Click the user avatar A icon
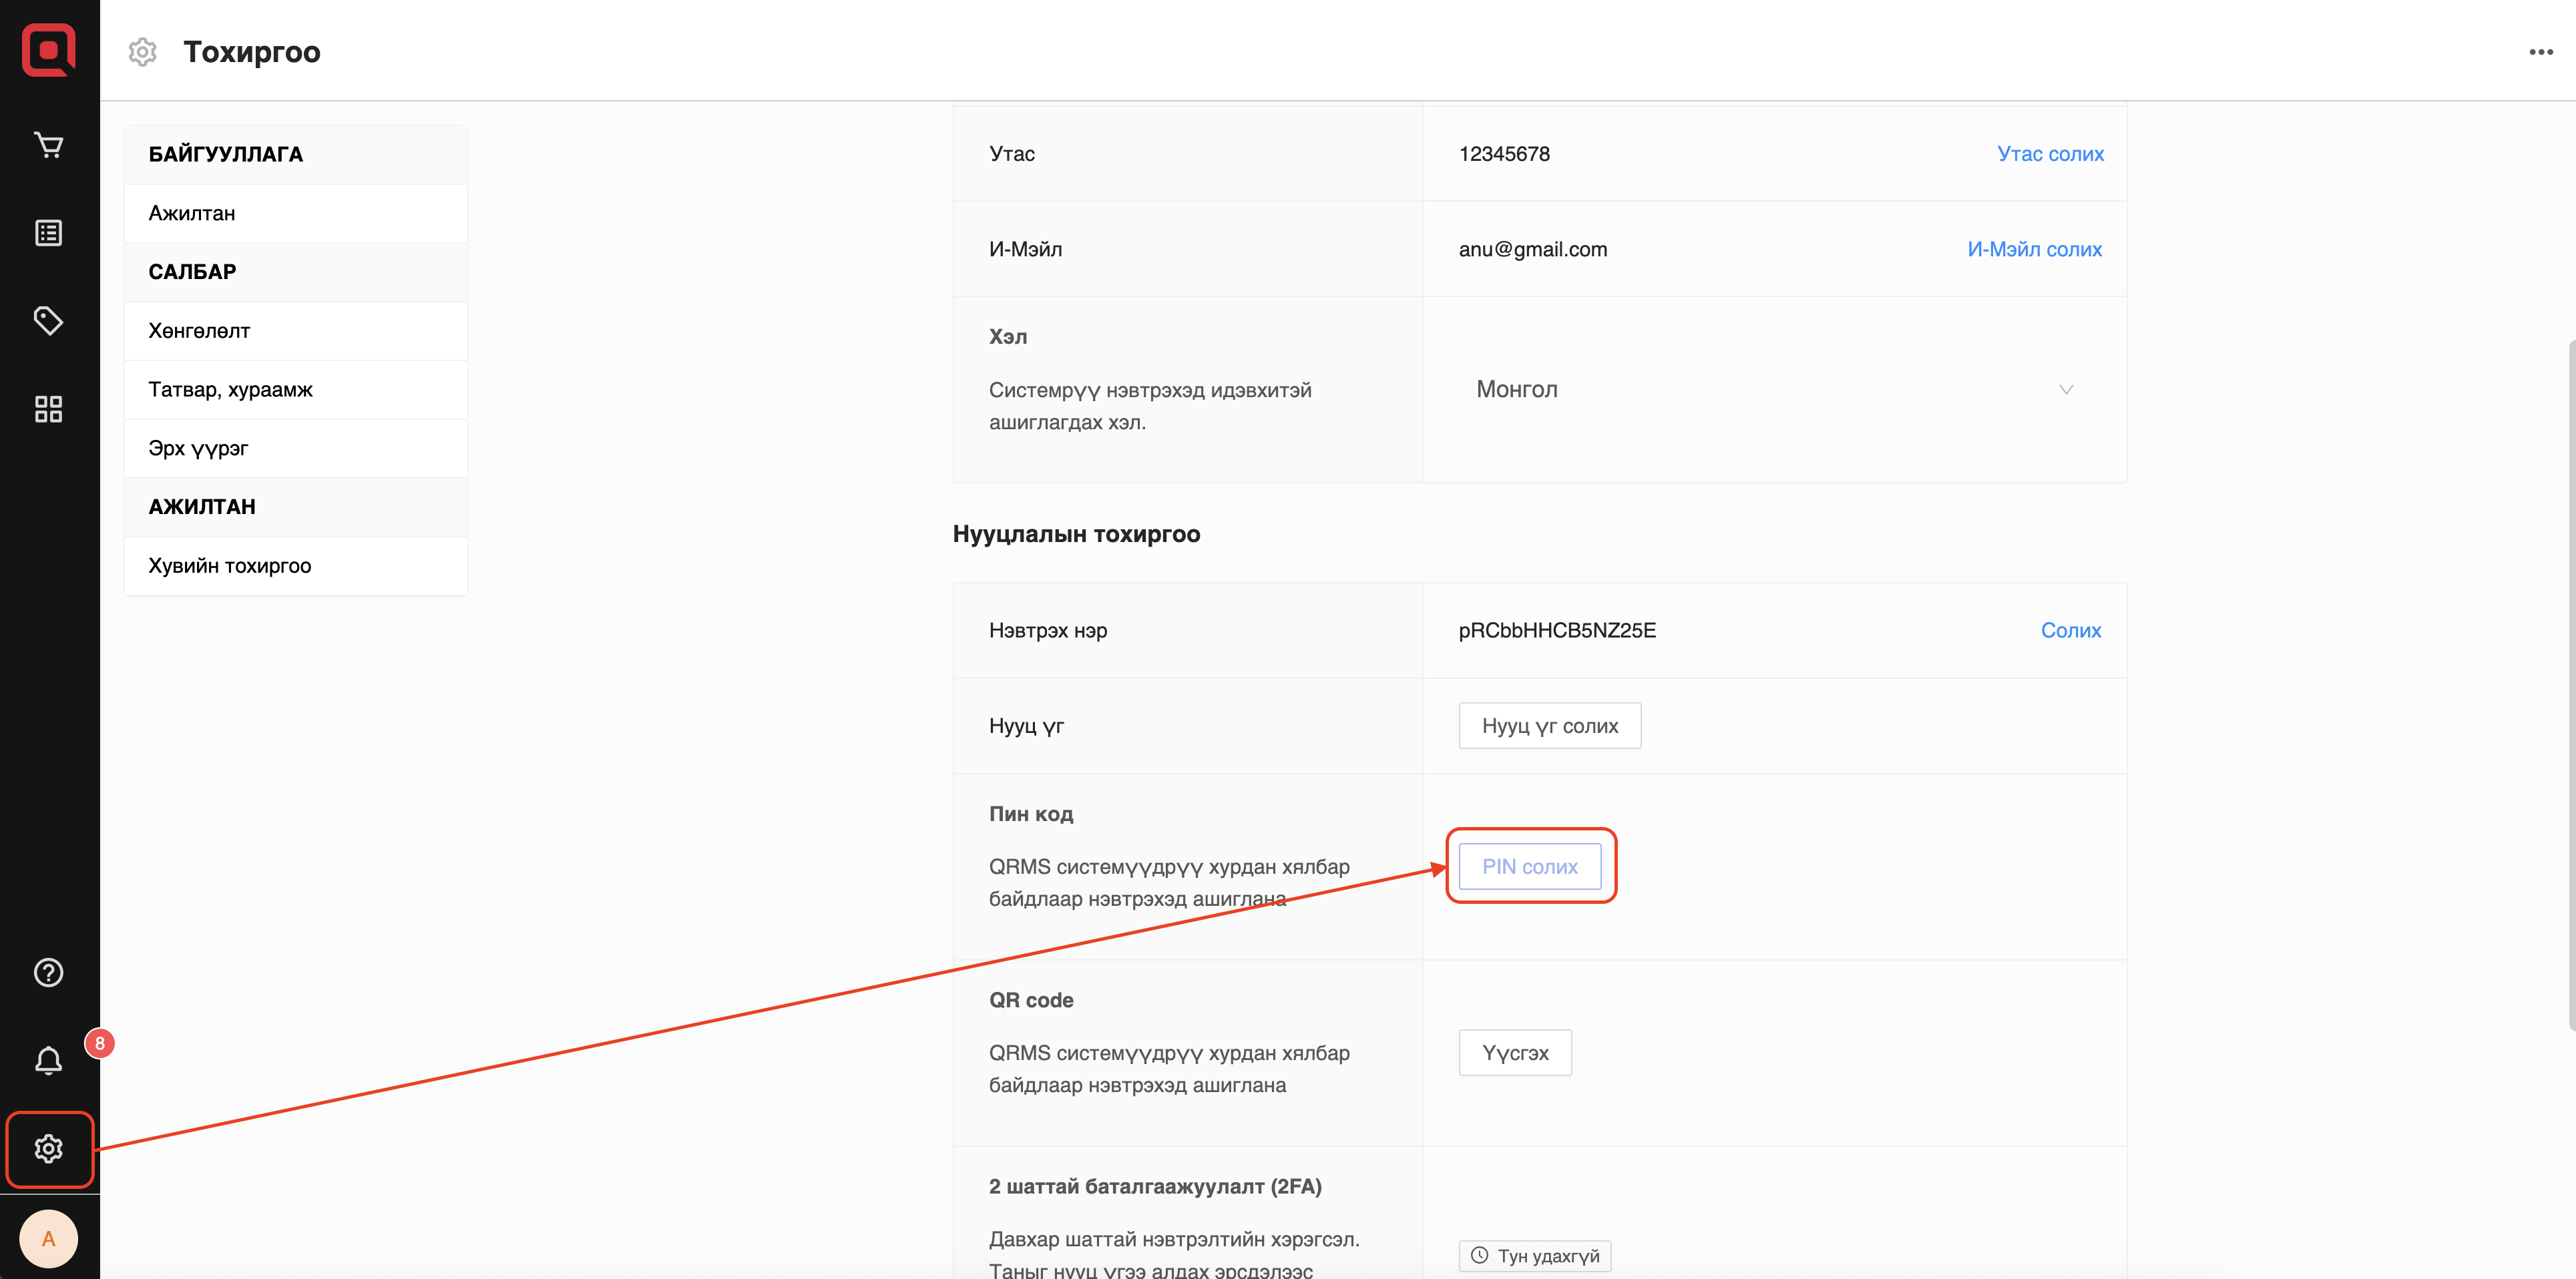This screenshot has height=1279, width=2576. pyautogui.click(x=48, y=1239)
